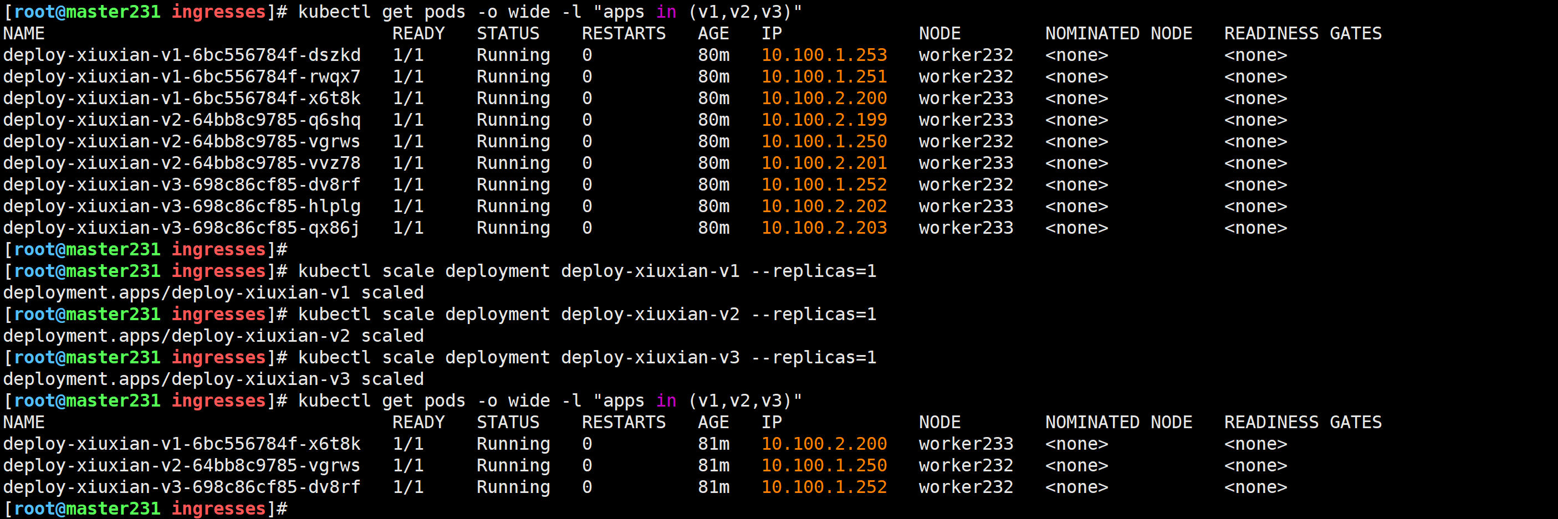Select pod name deploy-xiuxian-v2-64bb8c9785-vvz78
Viewport: 1558px width, 519px height.
(181, 163)
